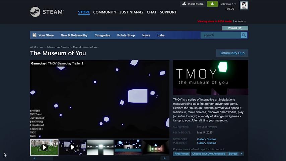
Task: Select the glowing colored lights screenshot thumbnail
Action: click(x=156, y=147)
